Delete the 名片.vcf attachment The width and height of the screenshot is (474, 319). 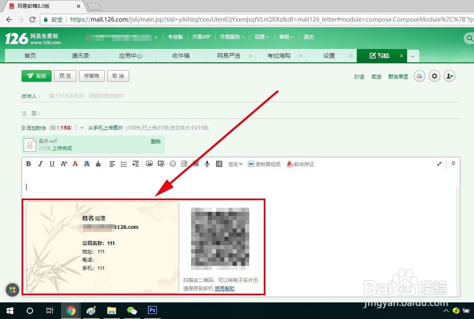click(155, 141)
